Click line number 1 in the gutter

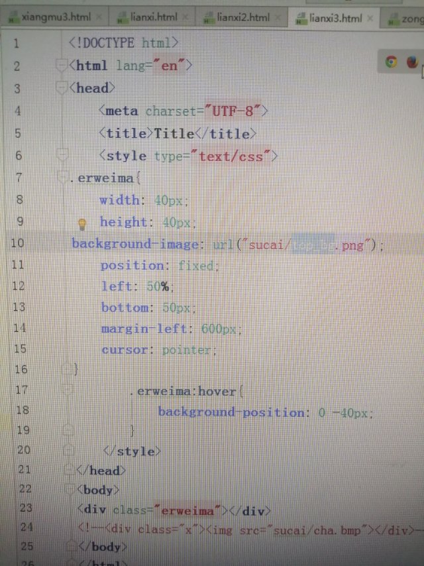tap(17, 43)
